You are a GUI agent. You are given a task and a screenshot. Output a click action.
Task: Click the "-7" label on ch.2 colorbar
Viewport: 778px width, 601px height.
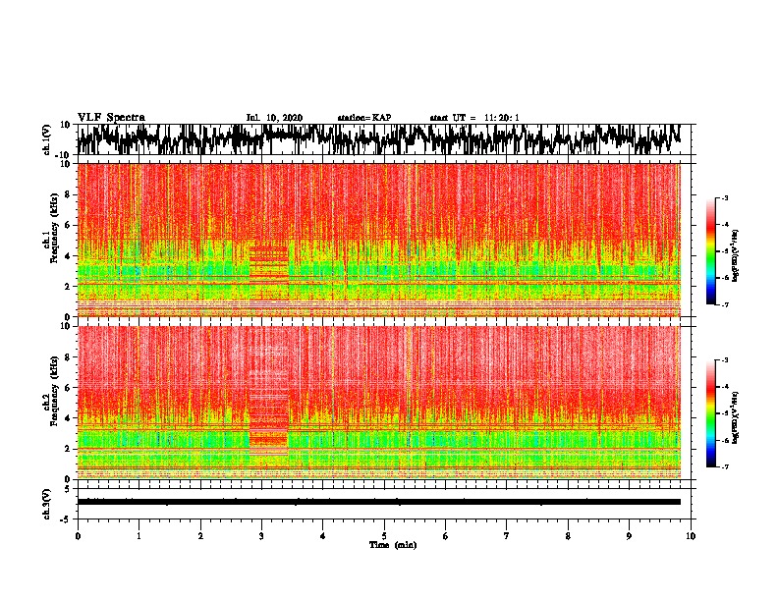click(724, 467)
